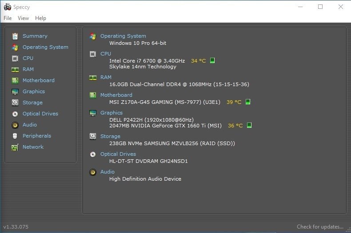Click RAM heading link in summary
This screenshot has height=233, width=351.
coord(106,77)
